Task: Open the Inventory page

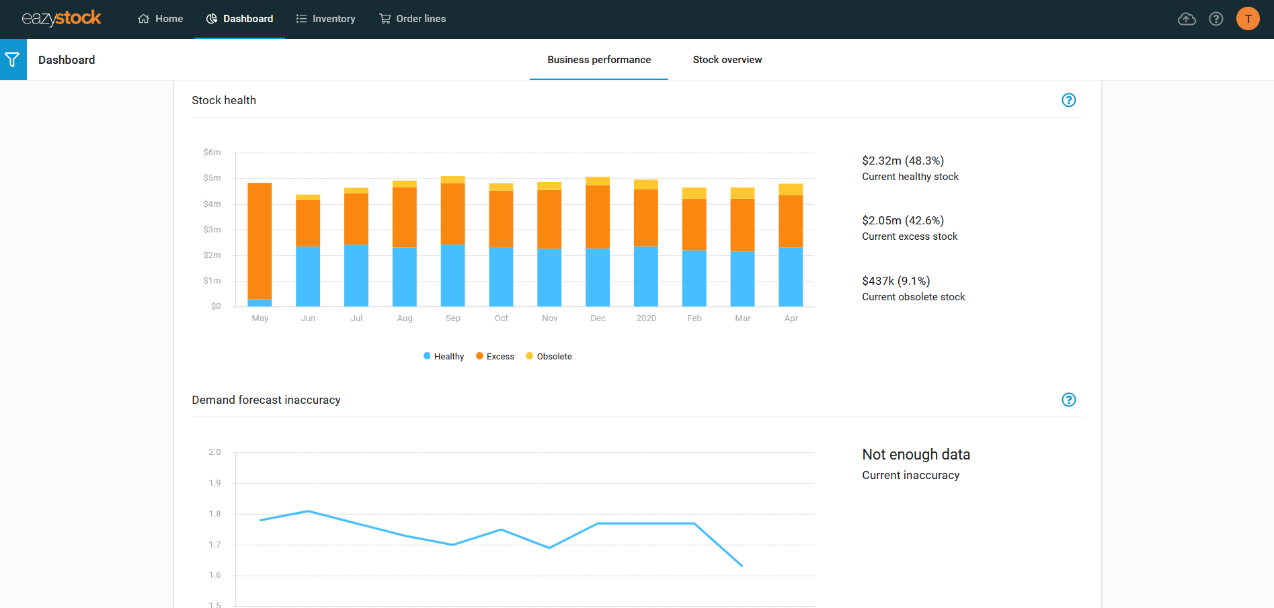Action: point(325,19)
